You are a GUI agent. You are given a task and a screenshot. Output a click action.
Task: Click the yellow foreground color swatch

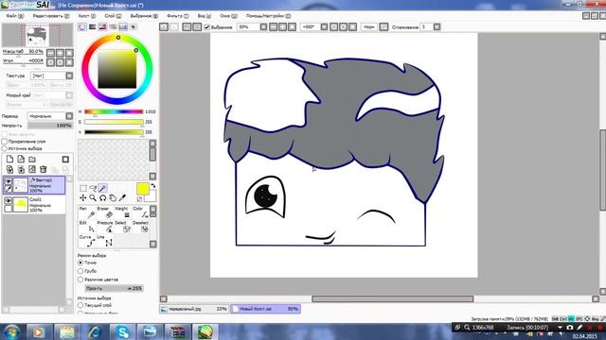click(143, 189)
